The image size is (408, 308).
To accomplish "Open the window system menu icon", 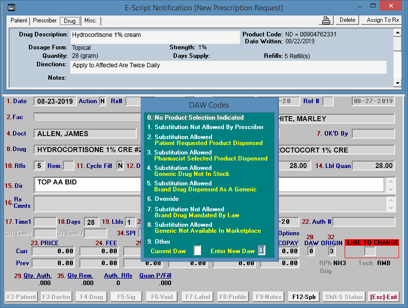I will (11, 8).
